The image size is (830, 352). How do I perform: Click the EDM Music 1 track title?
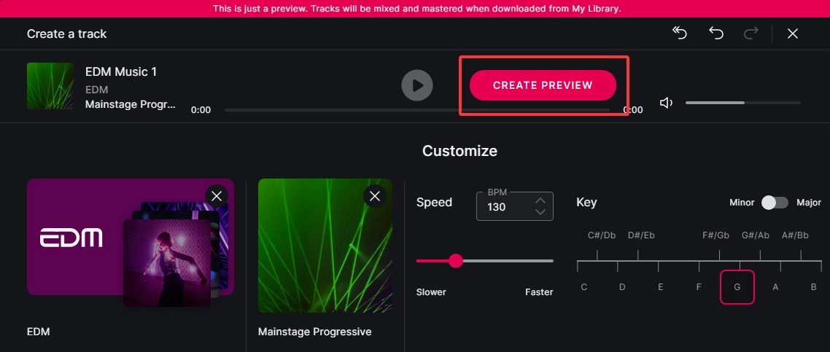(x=120, y=71)
